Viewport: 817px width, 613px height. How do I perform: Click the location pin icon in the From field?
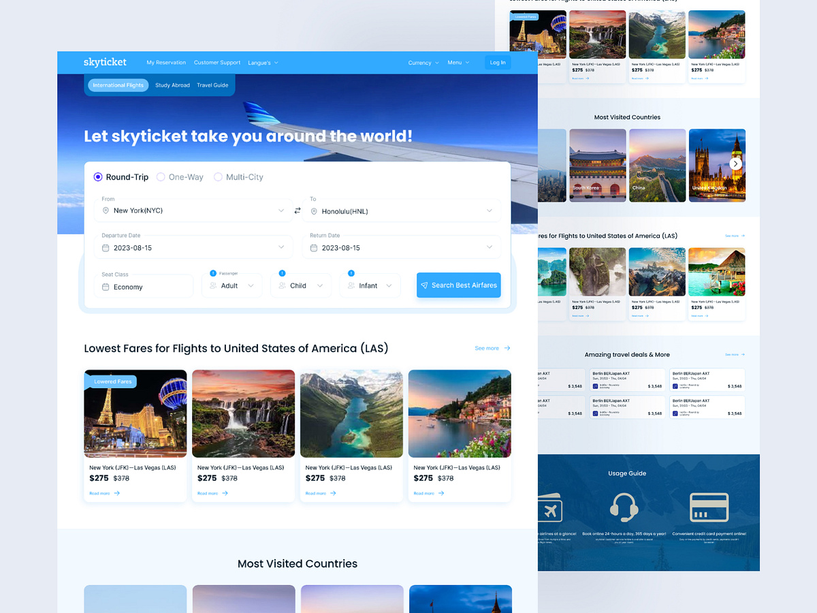[106, 211]
